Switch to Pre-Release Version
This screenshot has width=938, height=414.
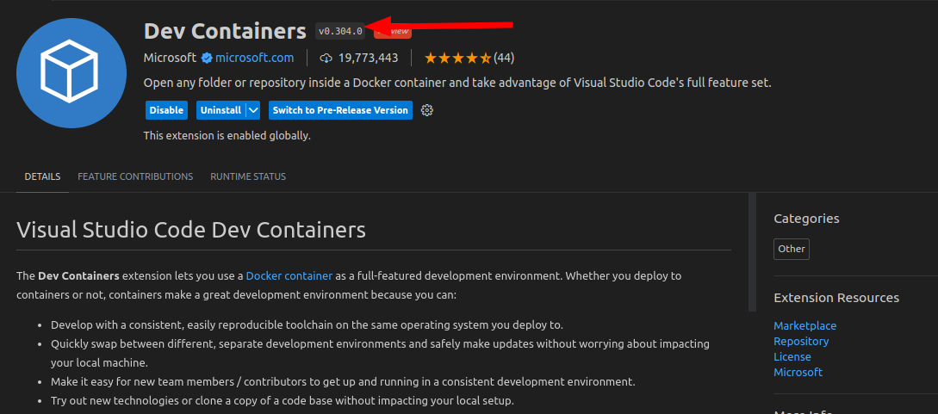coord(340,110)
